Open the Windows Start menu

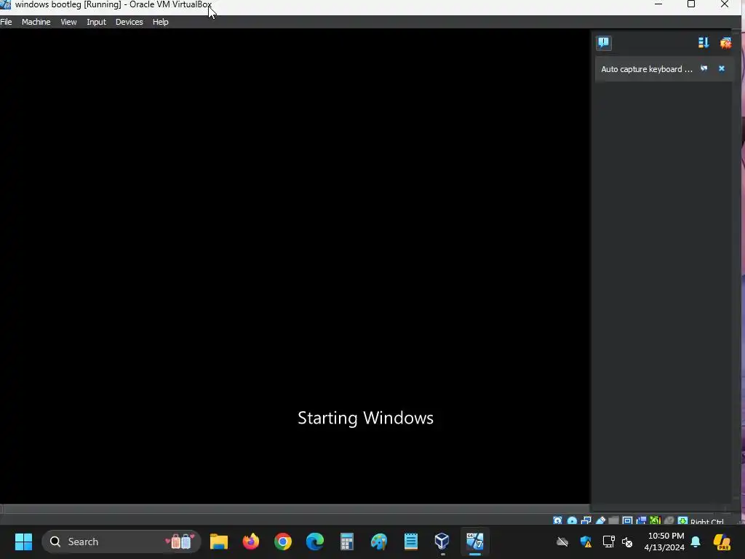click(23, 542)
